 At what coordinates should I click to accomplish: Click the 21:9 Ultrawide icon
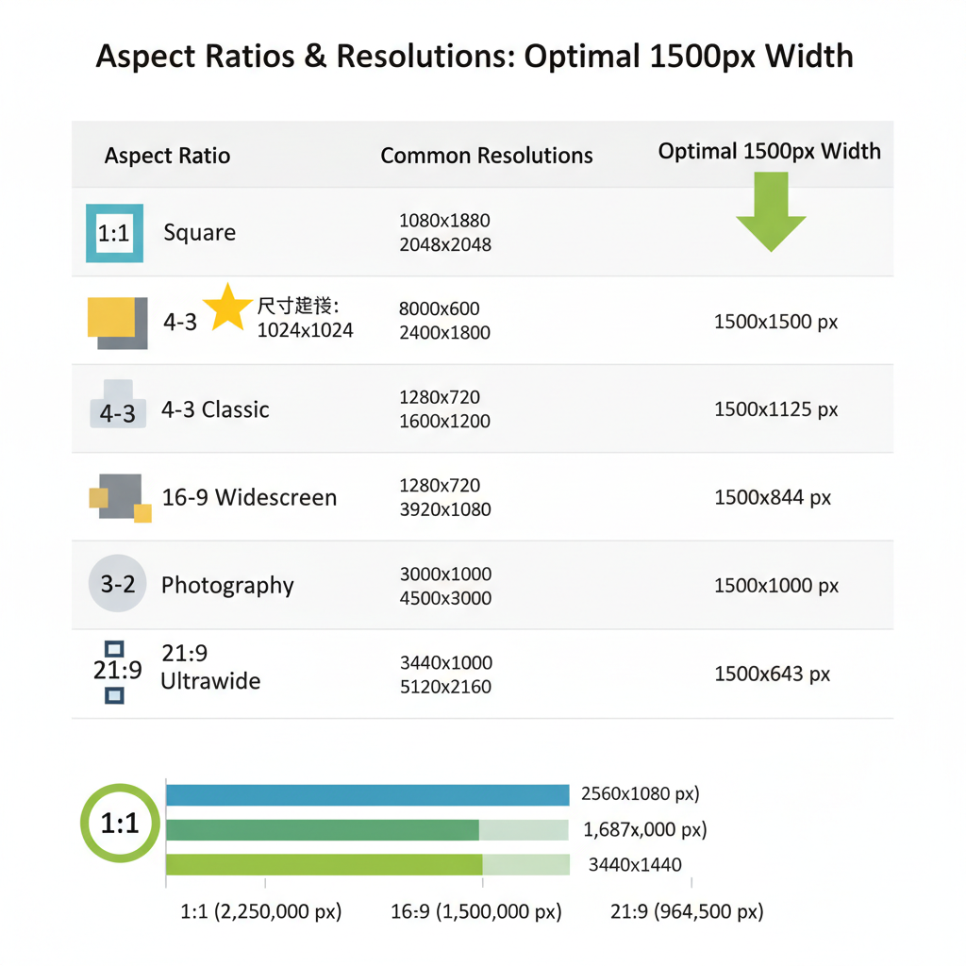115,672
